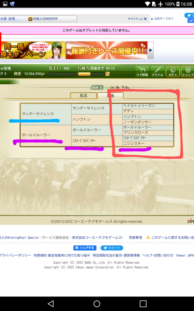The height and width of the screenshot is (311, 194).
Task: Advance banner carousel with the arrow button
Action: (x=150, y=50)
